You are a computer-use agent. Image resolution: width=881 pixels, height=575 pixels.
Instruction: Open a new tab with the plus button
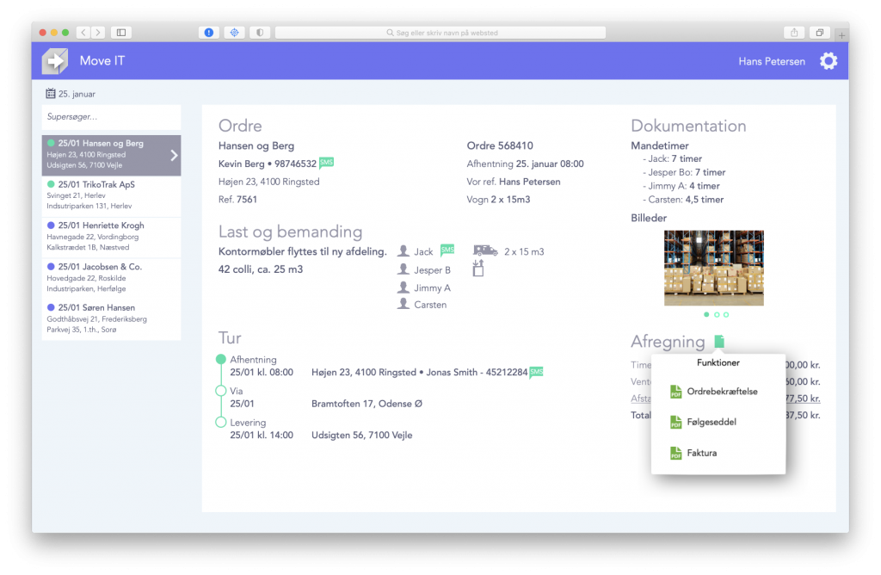tap(841, 34)
